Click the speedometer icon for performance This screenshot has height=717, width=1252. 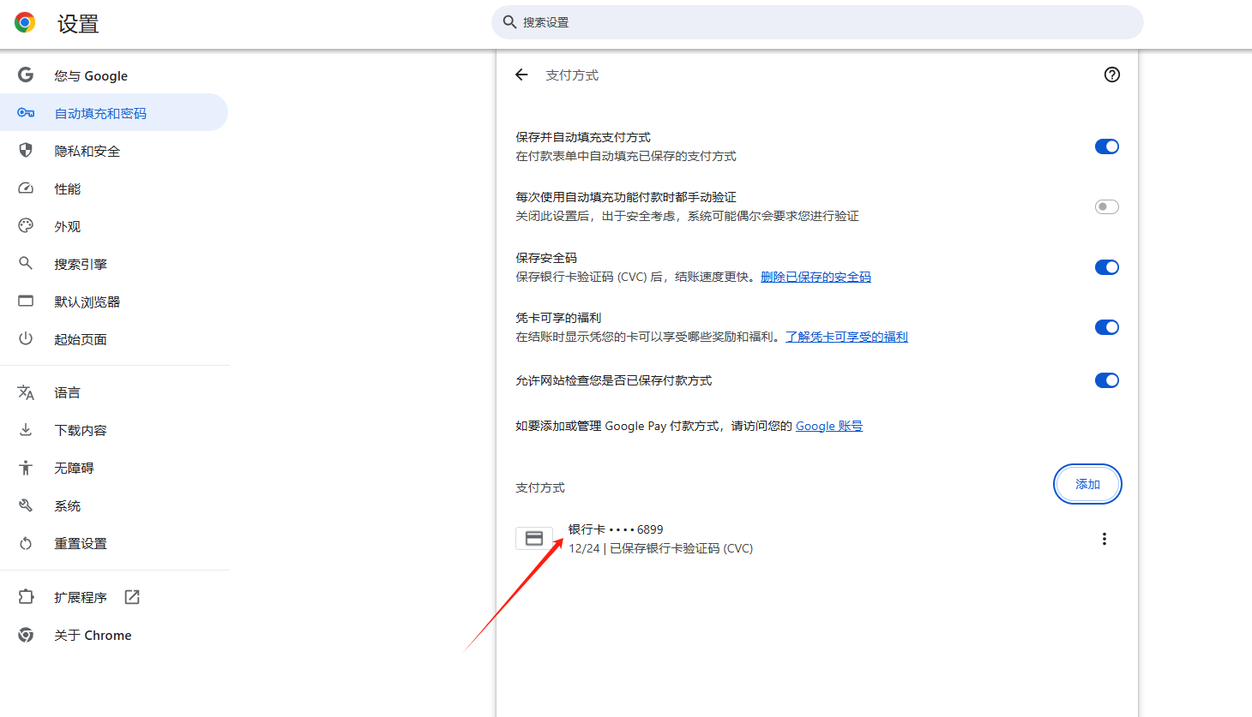(x=26, y=188)
